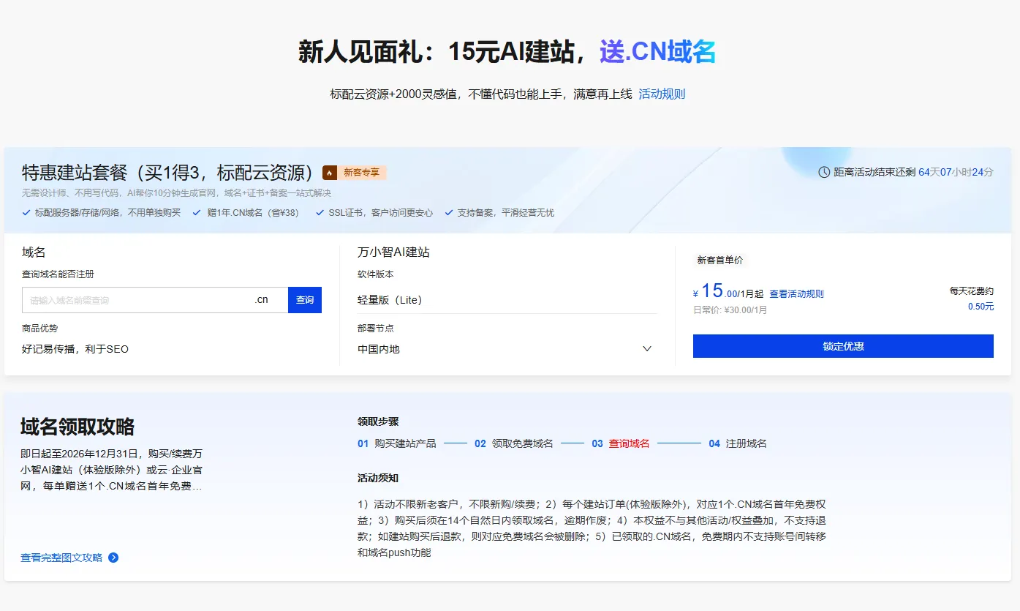Click 好记易传播，利于SEO text
Image resolution: width=1020 pixels, height=611 pixels.
tap(75, 349)
